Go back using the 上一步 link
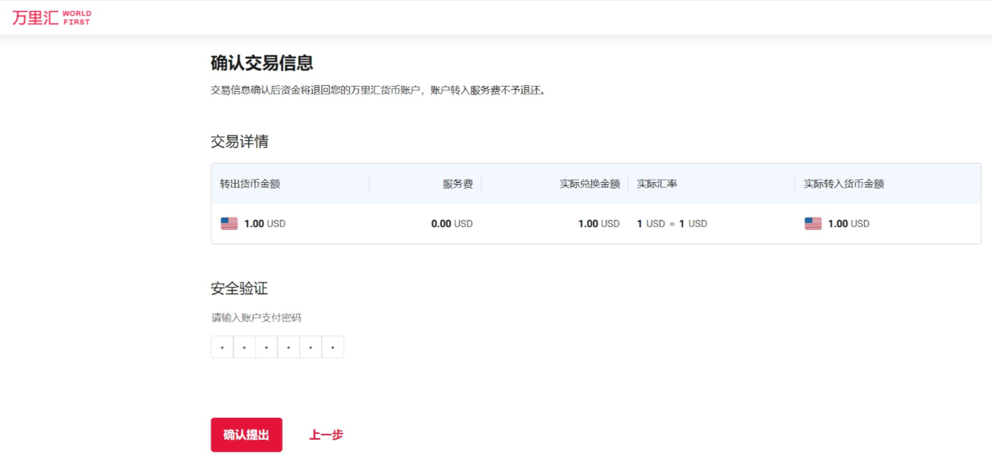 coord(325,435)
